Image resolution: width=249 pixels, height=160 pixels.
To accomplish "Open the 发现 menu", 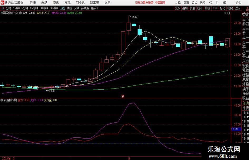I will (67, 3).
